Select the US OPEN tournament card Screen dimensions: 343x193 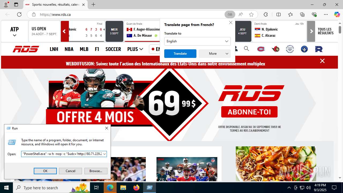[x=44, y=31]
